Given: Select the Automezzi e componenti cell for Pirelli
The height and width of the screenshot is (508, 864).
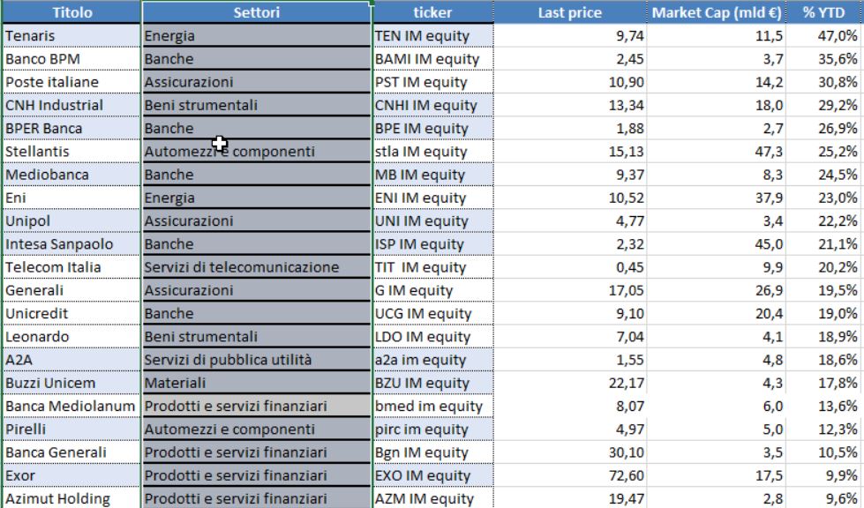Looking at the screenshot, I should pyautogui.click(x=257, y=430).
